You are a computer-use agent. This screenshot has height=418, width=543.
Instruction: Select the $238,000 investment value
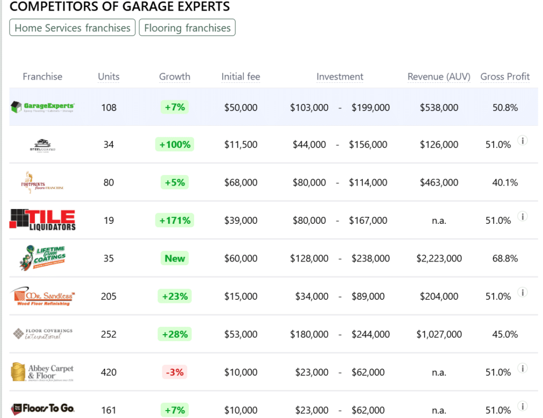tap(371, 258)
